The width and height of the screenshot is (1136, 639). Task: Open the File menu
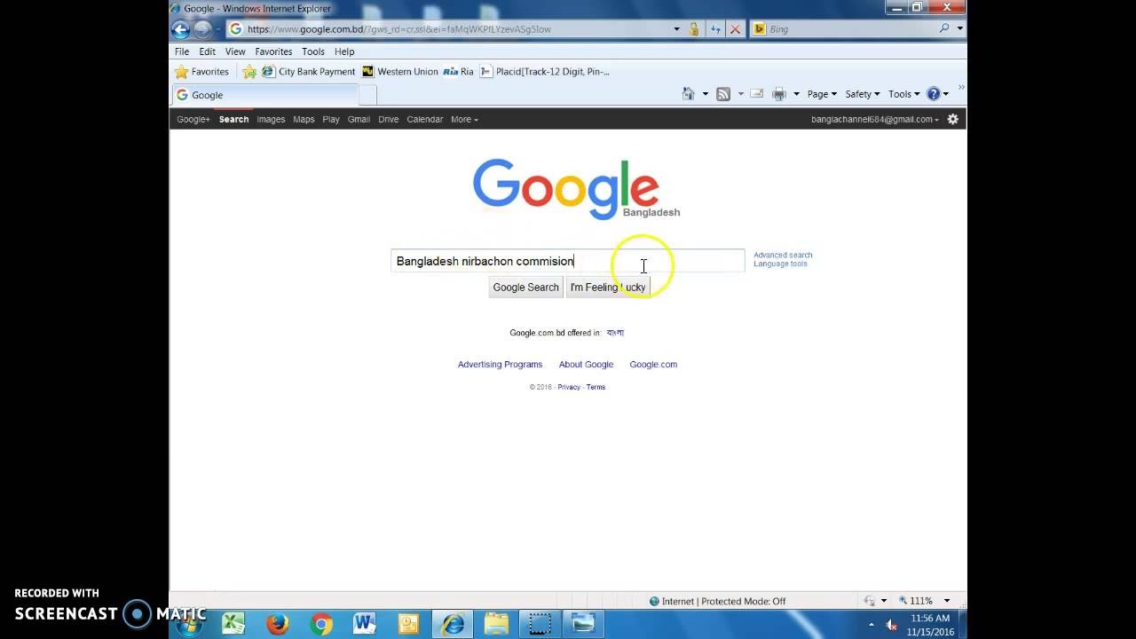182,51
